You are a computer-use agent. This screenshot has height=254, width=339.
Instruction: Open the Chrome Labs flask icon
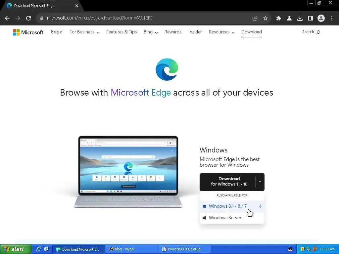point(289,18)
